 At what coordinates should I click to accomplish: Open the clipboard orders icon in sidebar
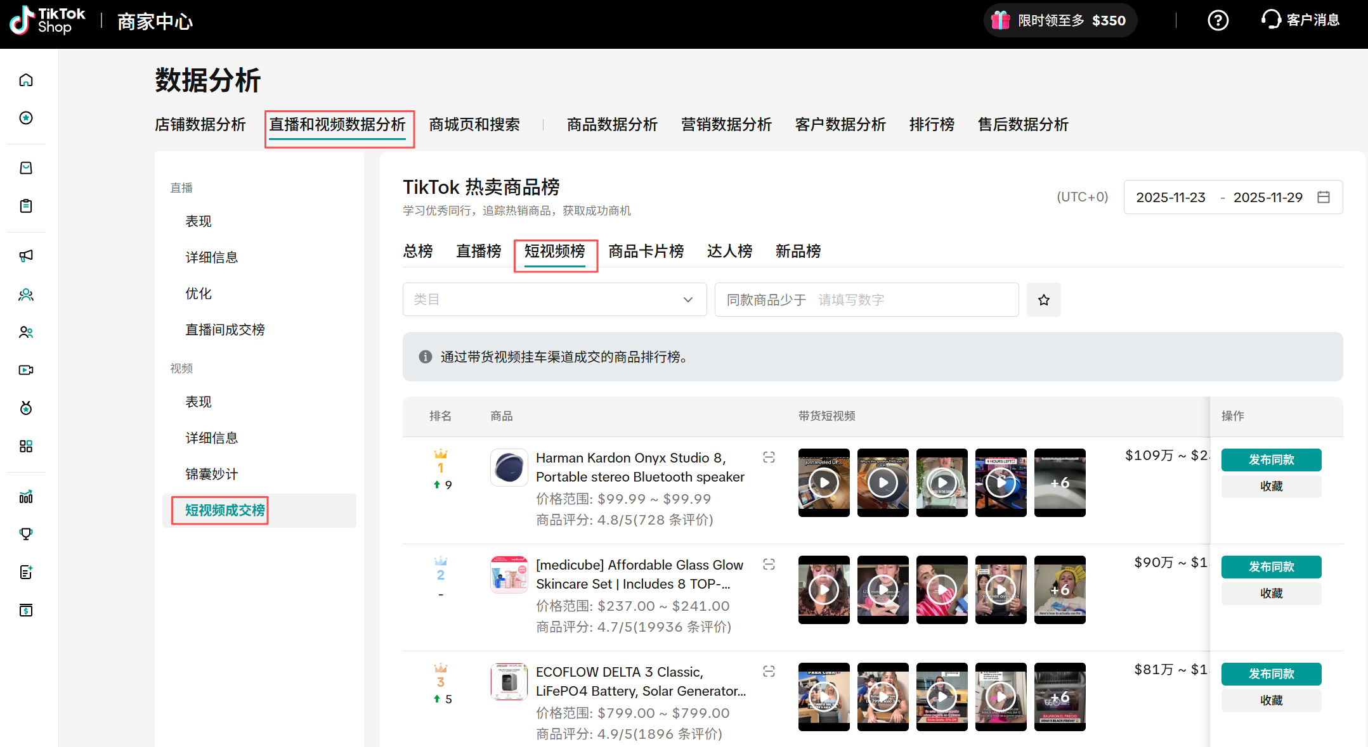[x=26, y=206]
